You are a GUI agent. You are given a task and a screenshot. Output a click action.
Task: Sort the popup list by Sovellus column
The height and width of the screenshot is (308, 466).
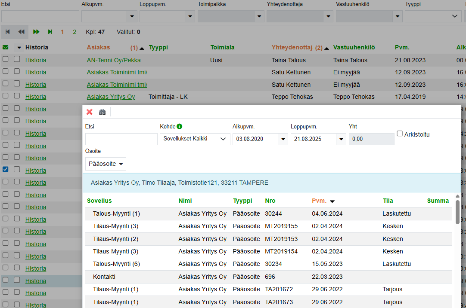click(x=99, y=201)
